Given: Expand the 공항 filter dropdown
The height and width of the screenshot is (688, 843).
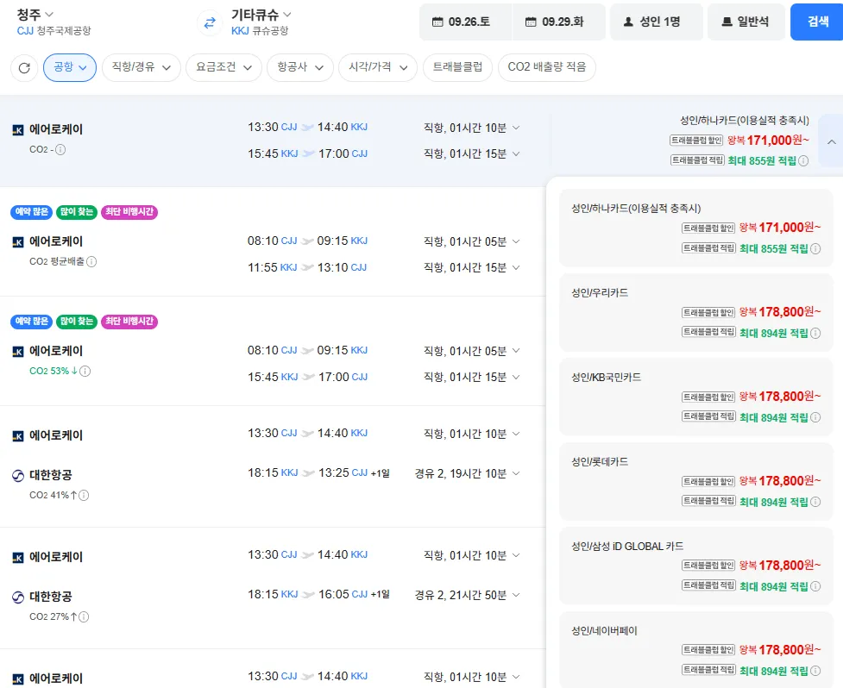Looking at the screenshot, I should pos(70,67).
